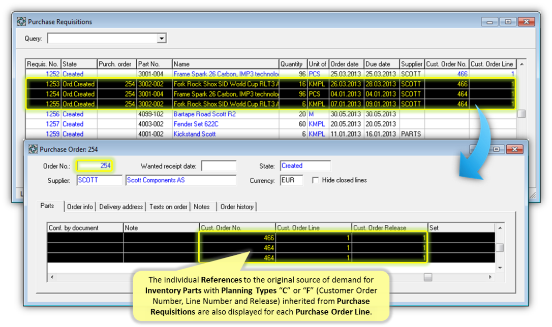Image resolution: width=552 pixels, height=327 pixels.
Task: Click the Fender Set 622C part name
Action: coord(196,124)
